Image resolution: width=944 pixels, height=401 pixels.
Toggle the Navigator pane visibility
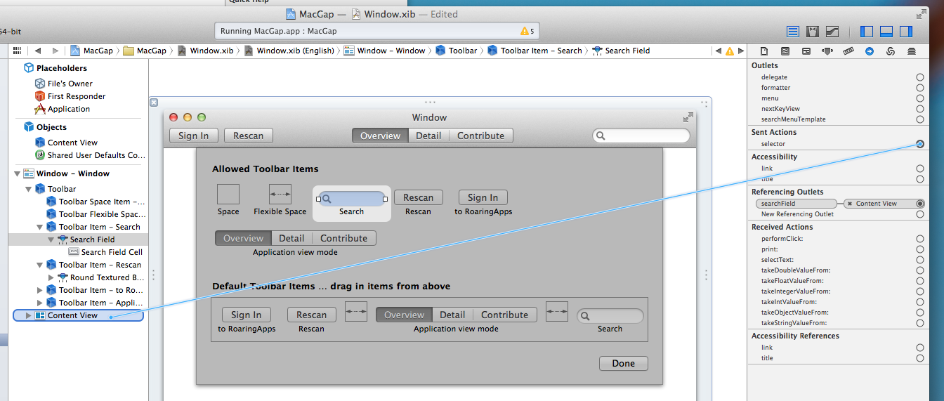click(x=867, y=32)
